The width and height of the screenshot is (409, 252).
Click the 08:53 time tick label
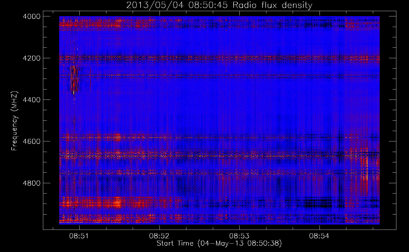click(x=239, y=236)
